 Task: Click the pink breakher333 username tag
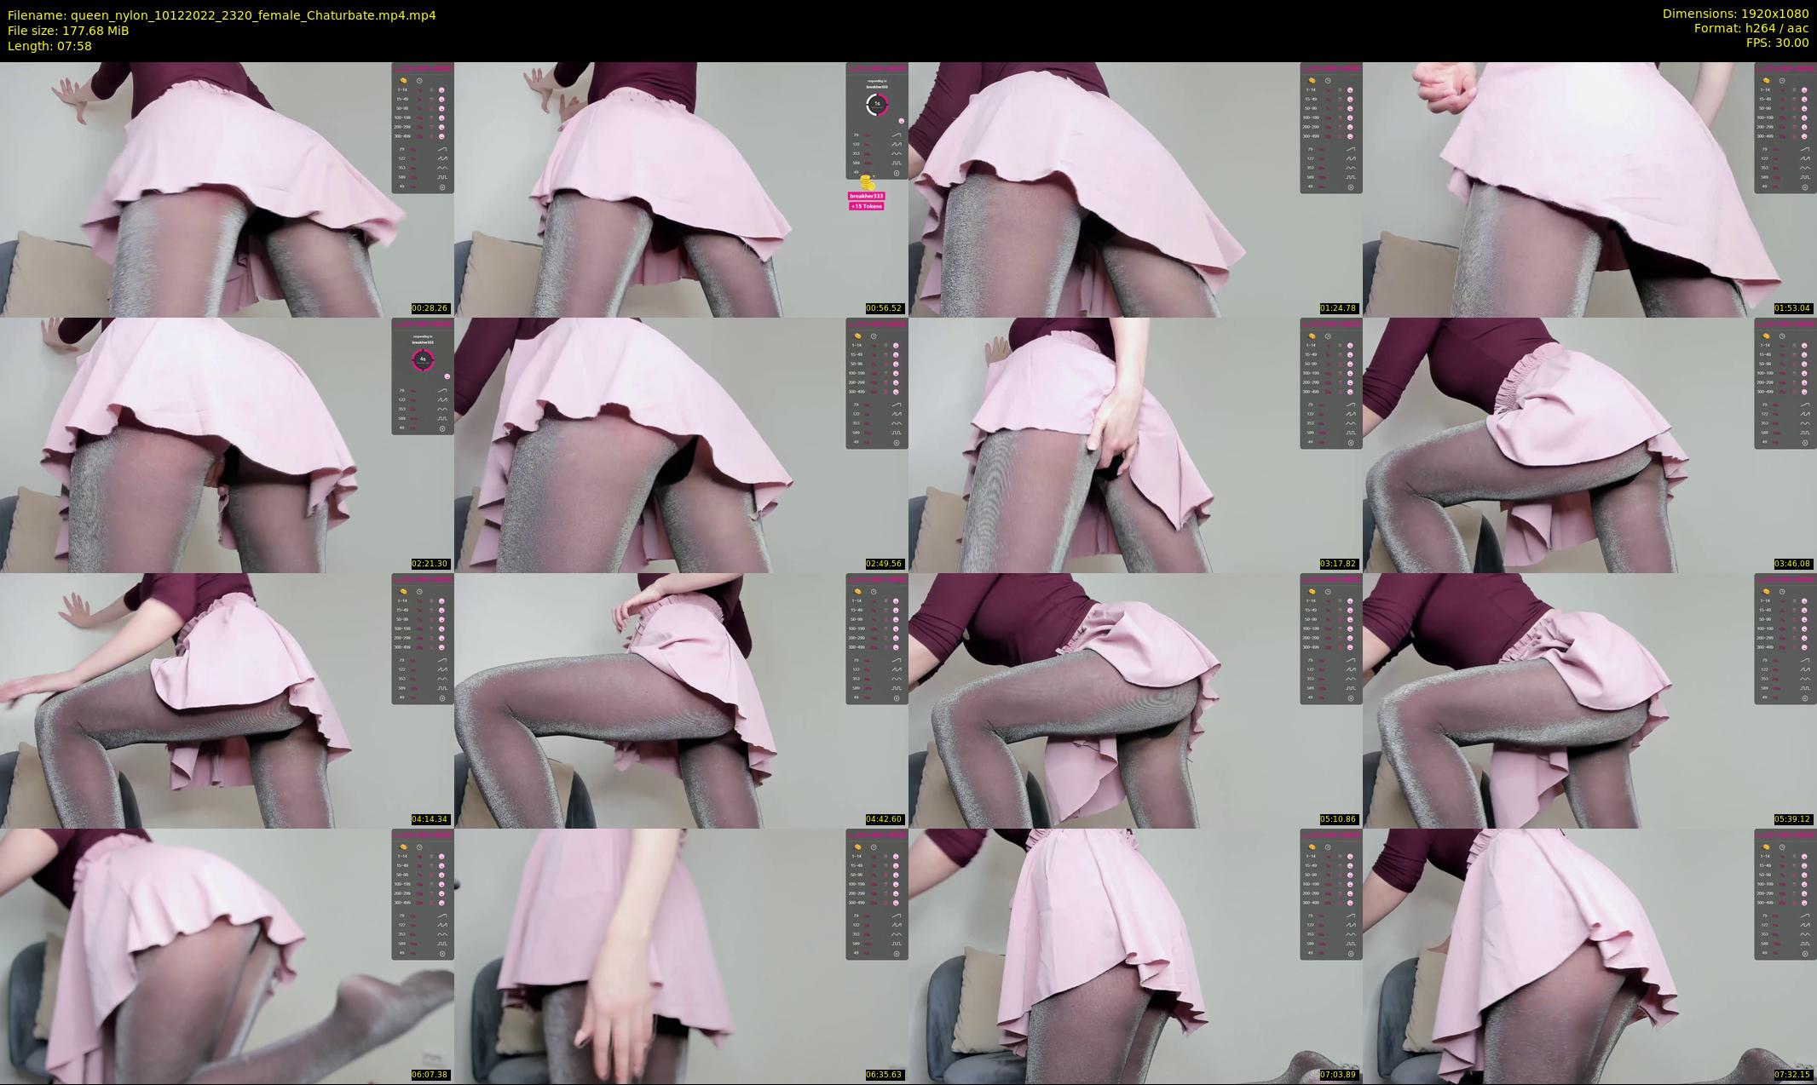[x=866, y=196]
